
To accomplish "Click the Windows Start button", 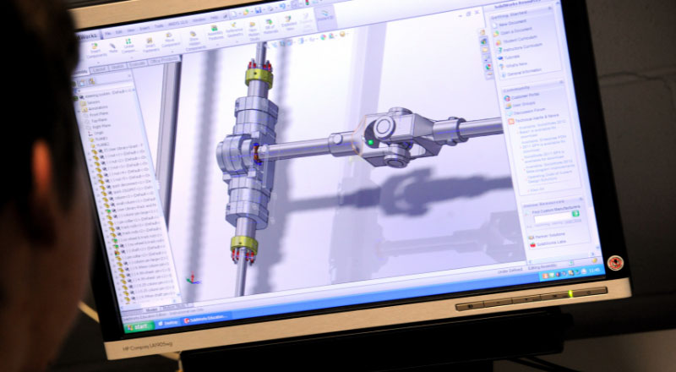I will point(138,326).
